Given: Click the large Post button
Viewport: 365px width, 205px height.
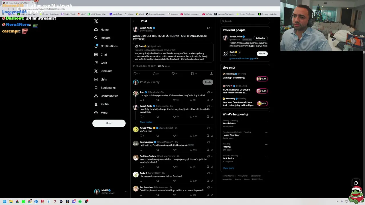Looking at the screenshot, I should coord(109,123).
